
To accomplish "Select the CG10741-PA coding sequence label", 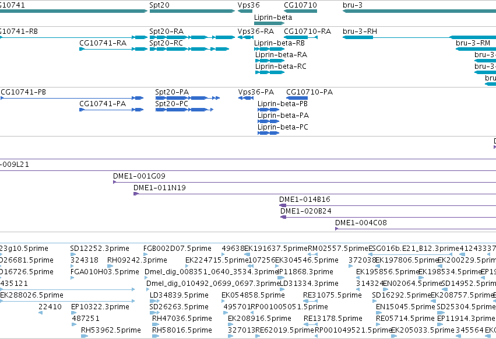I will pos(103,104).
